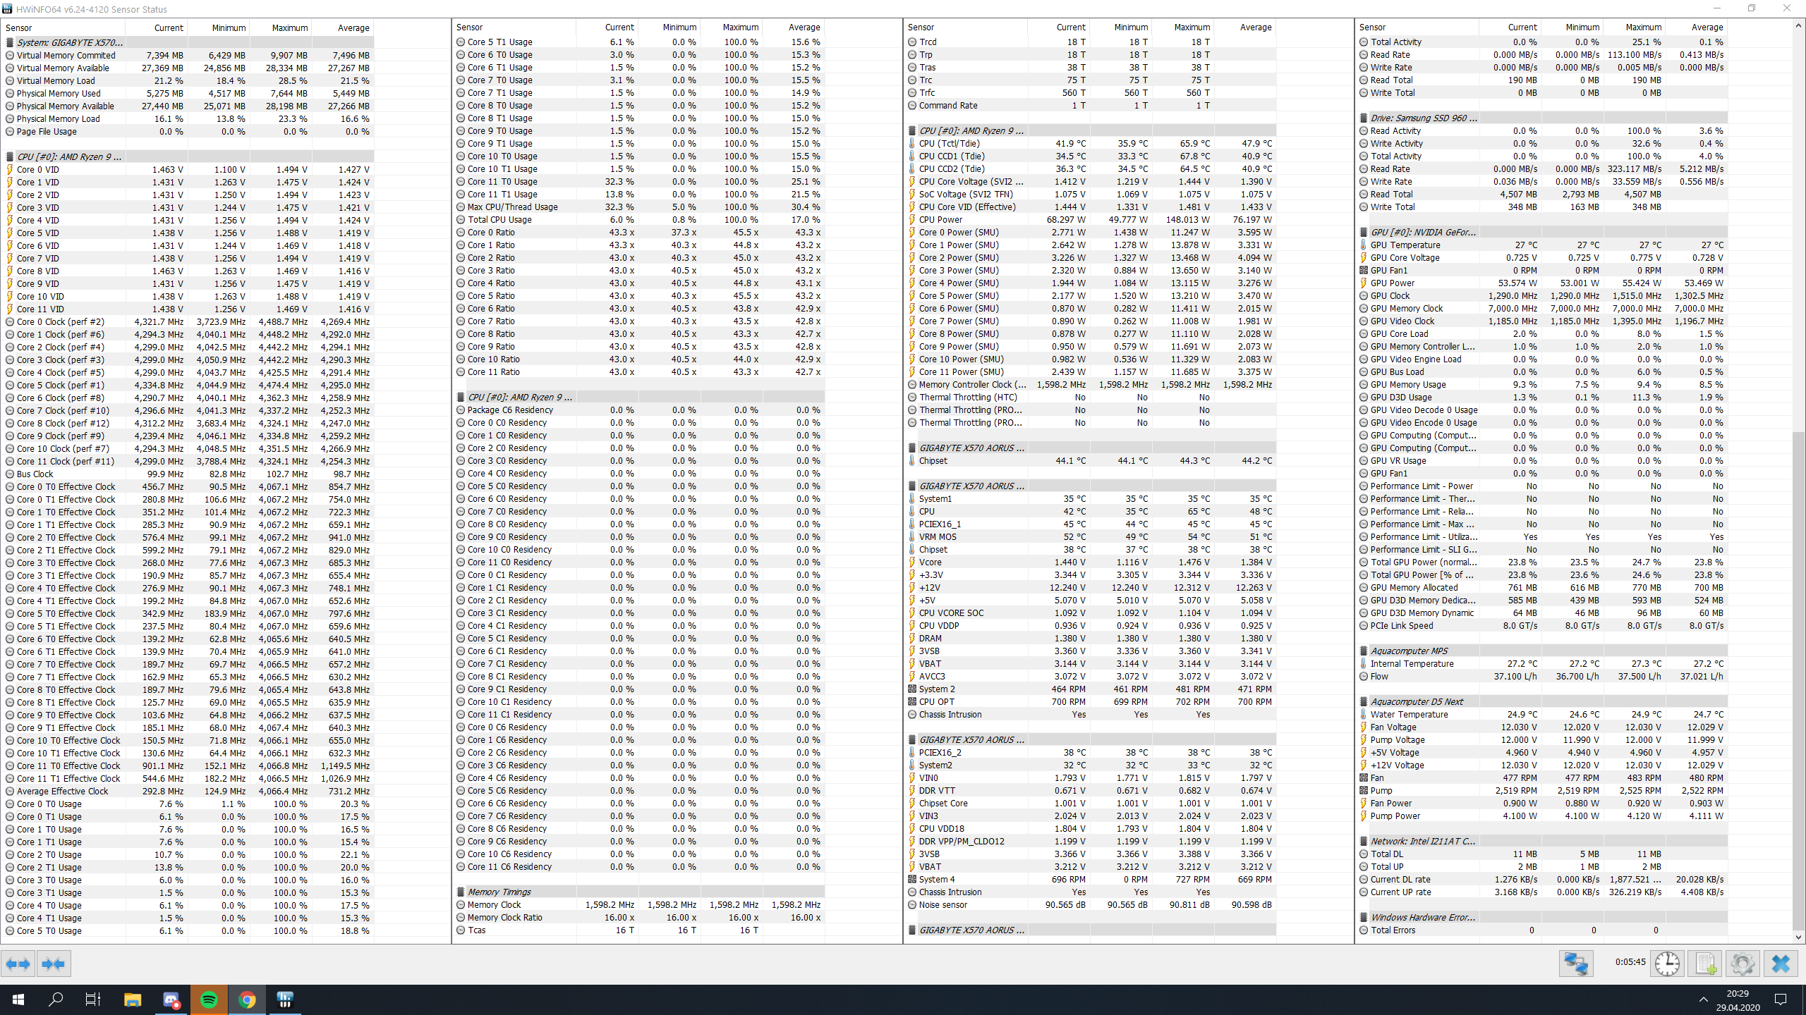Click the first panel's Maximum column header
1806x1015 pixels.
click(x=289, y=27)
